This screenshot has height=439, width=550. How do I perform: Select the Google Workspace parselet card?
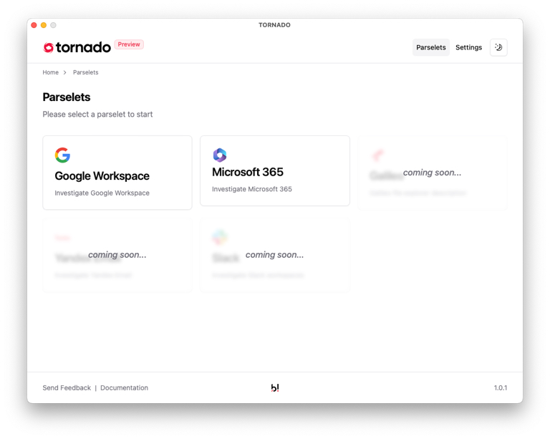tap(117, 173)
